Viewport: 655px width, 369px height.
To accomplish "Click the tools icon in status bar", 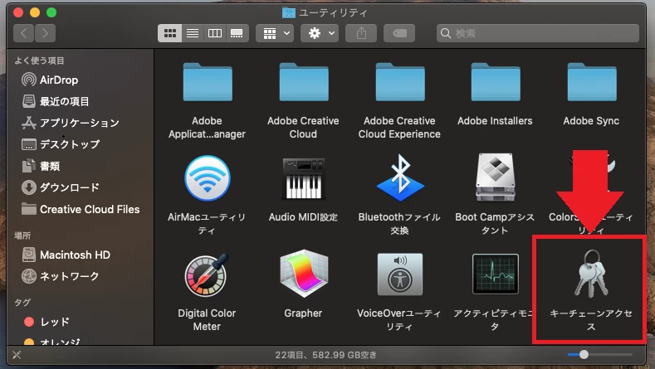I will (x=17, y=355).
